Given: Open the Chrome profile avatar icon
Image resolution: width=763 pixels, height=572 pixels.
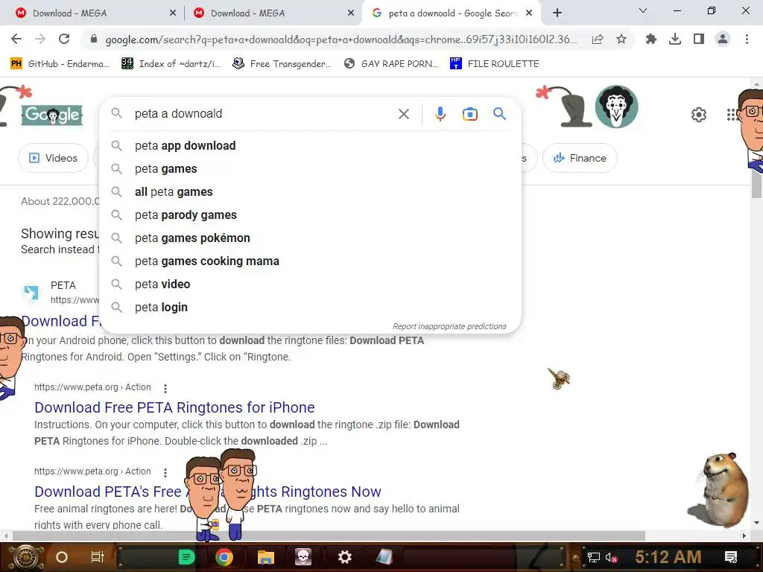Looking at the screenshot, I should [723, 39].
